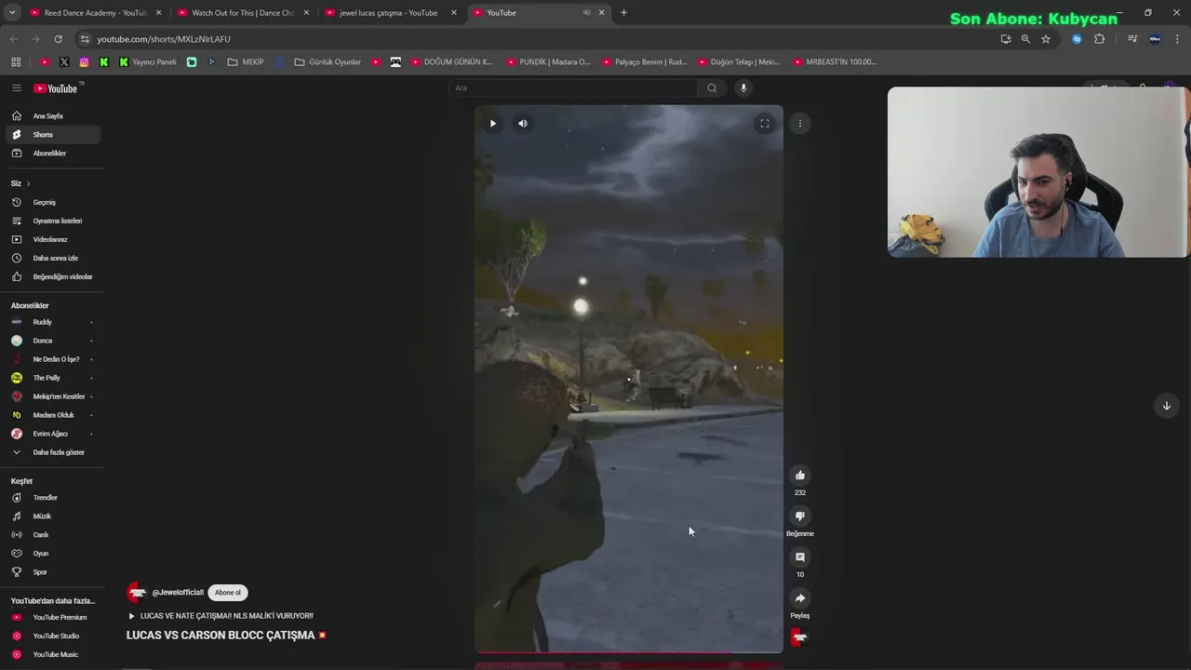This screenshot has height=670, width=1191.
Task: Dislike the Short via Beğenme thumb-down
Action: tap(800, 516)
